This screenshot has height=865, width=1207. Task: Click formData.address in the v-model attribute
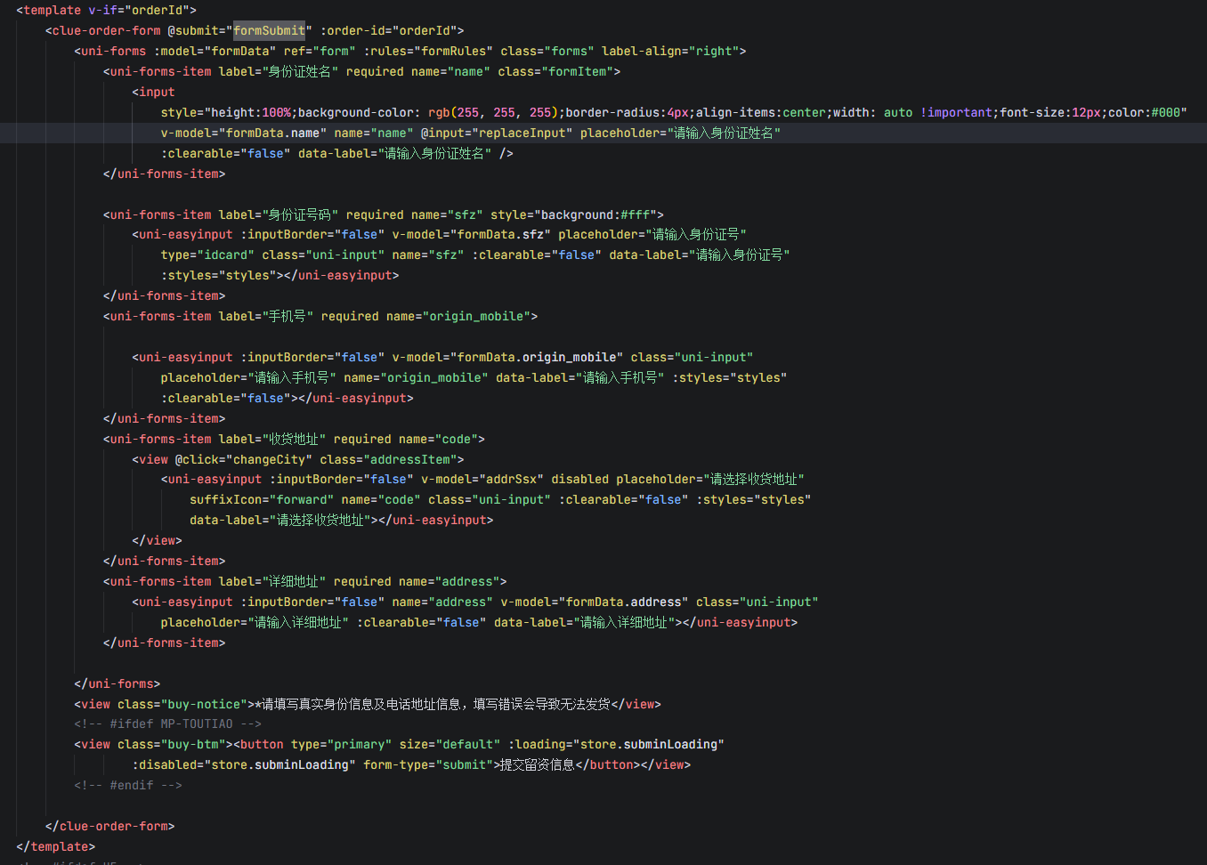pos(623,602)
